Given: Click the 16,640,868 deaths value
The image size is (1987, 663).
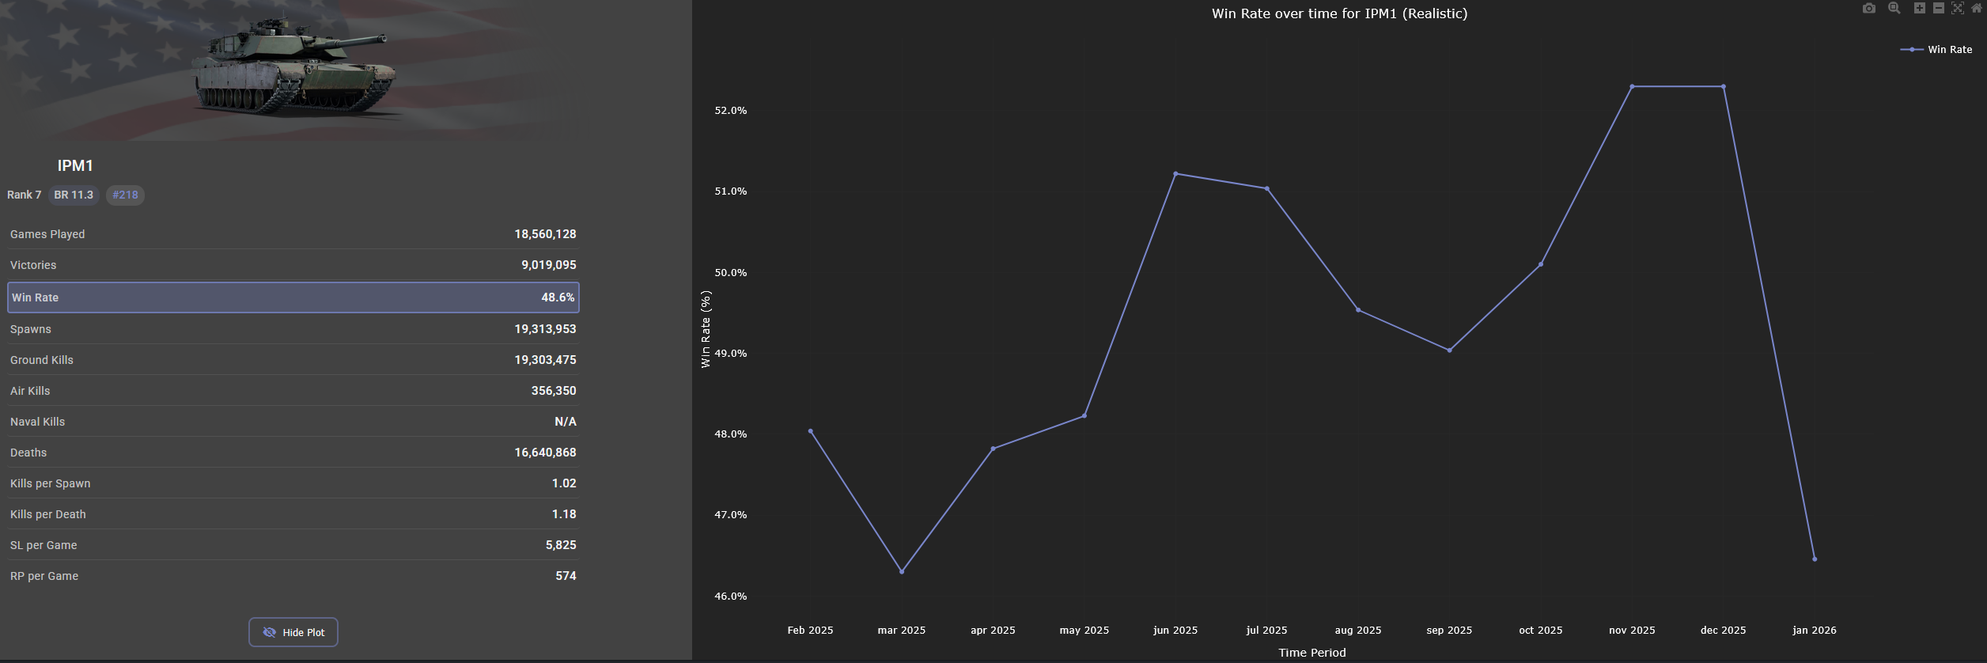Looking at the screenshot, I should coord(546,453).
